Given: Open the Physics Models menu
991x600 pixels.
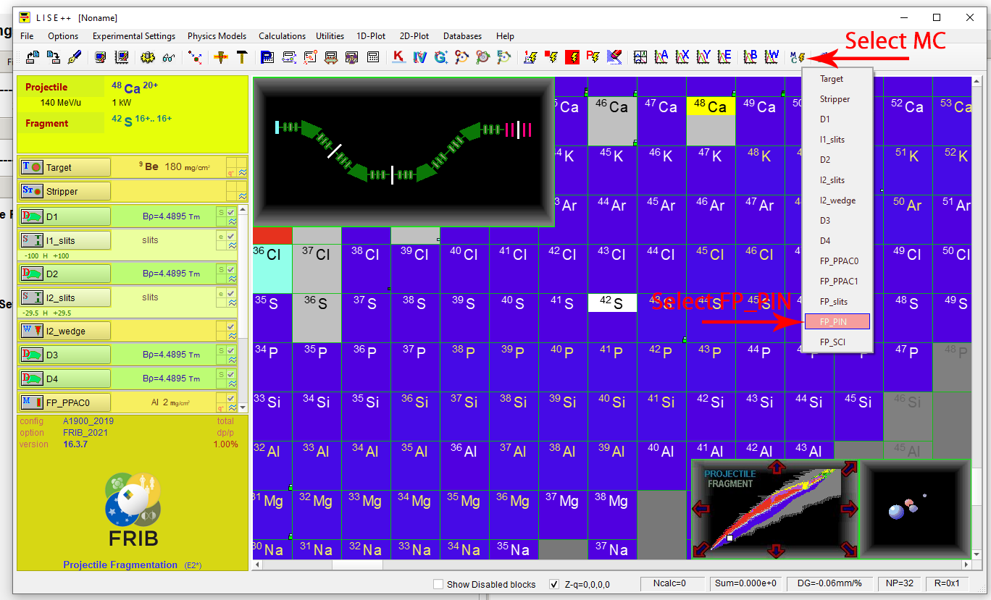Looking at the screenshot, I should click(x=217, y=36).
